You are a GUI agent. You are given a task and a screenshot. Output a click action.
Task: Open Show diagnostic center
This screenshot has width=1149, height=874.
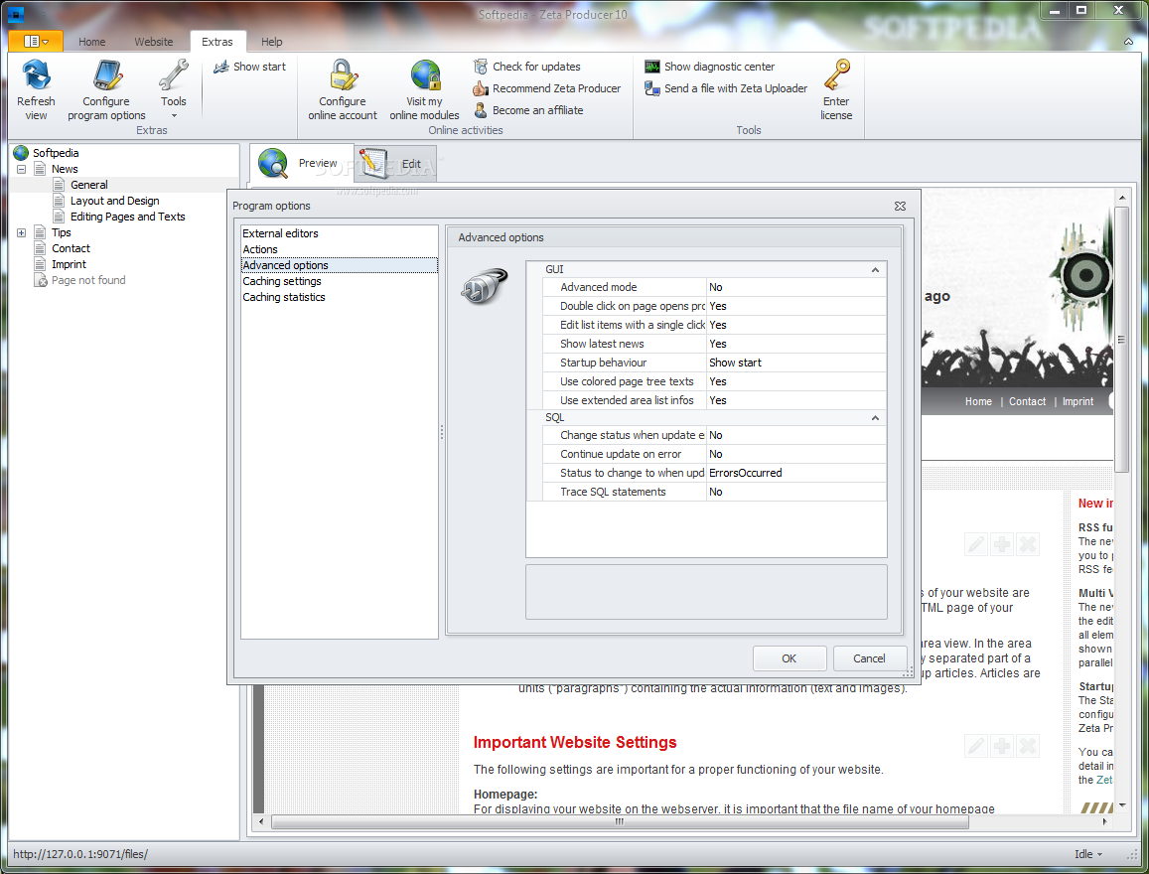709,67
